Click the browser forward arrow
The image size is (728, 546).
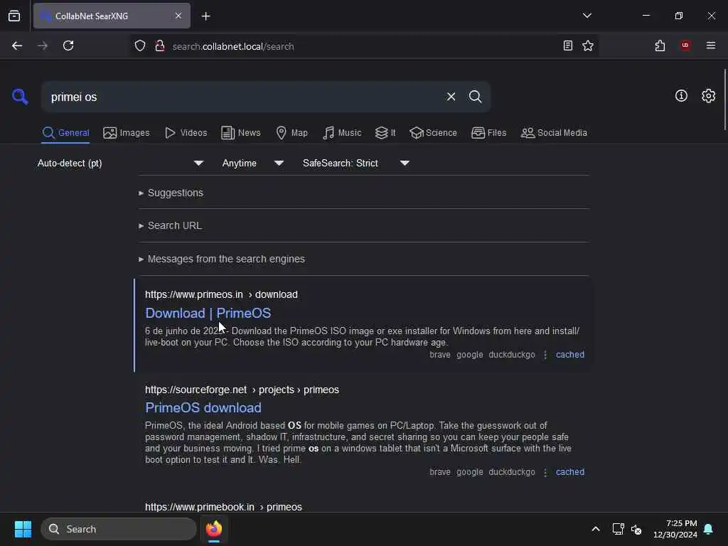(x=42, y=45)
